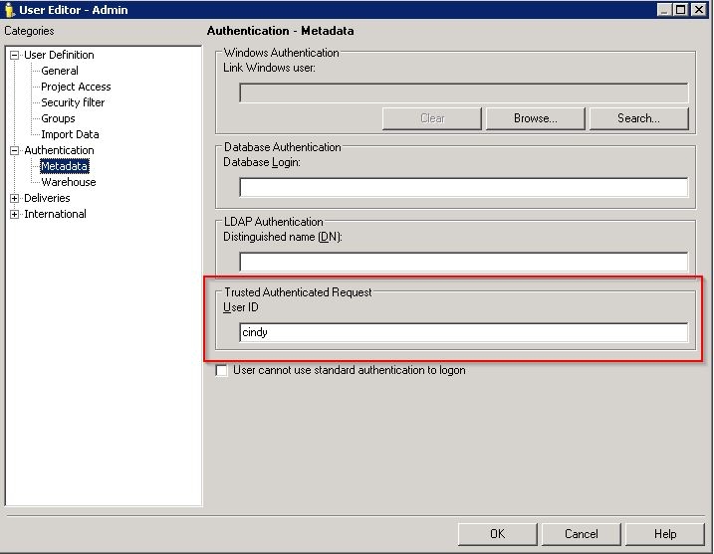Click in the Database Login field
Viewport: 714px width, 554px height.
coord(463,187)
